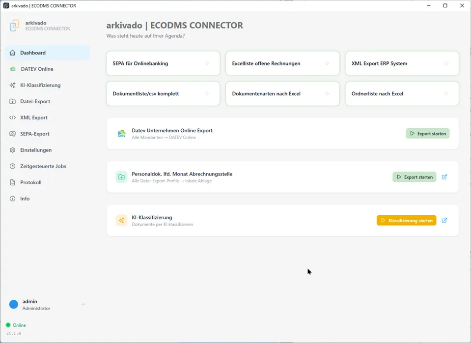Click the Dashboard home icon in sidebar
The width and height of the screenshot is (471, 343).
coord(12,53)
